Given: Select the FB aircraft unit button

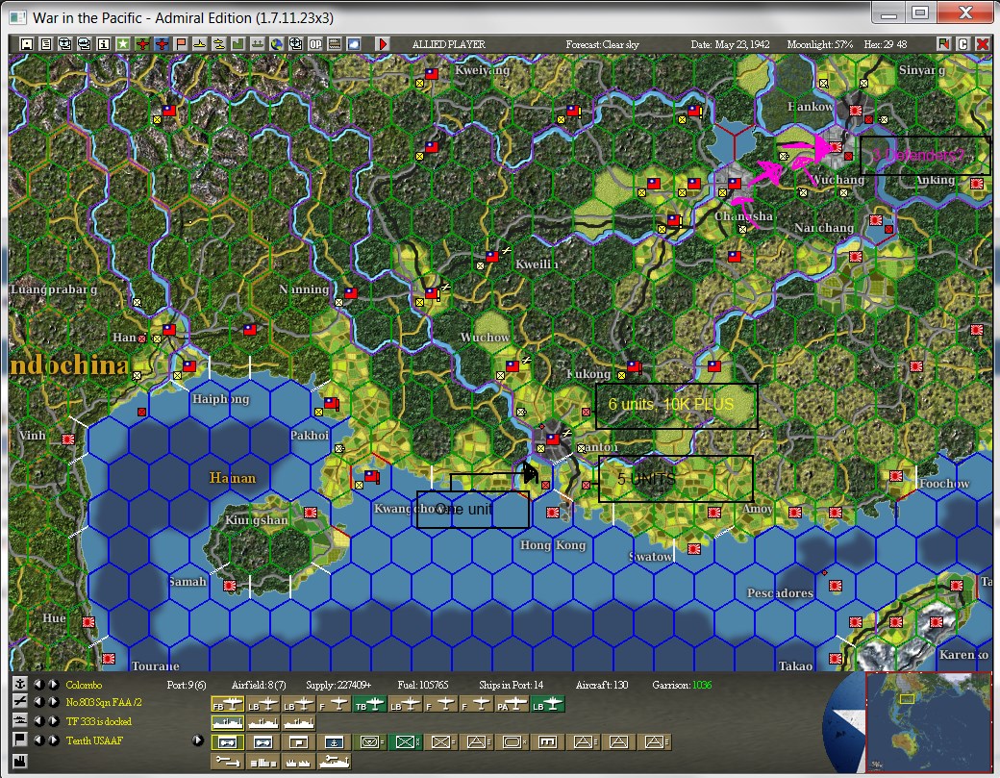Looking at the screenshot, I should tap(228, 705).
